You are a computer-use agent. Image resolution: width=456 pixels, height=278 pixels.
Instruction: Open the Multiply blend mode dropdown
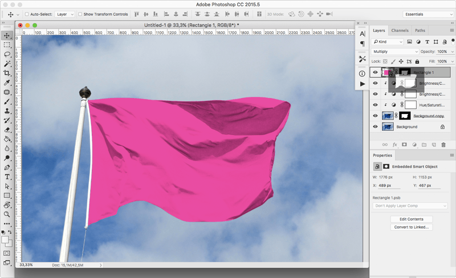394,52
